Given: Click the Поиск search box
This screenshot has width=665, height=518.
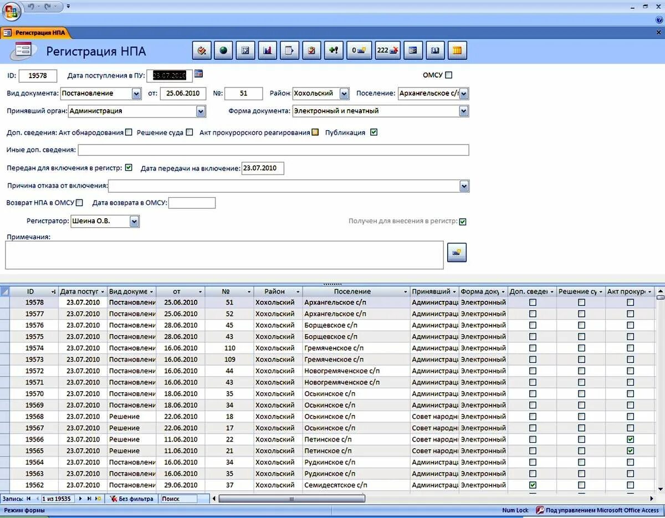Looking at the screenshot, I should [178, 499].
